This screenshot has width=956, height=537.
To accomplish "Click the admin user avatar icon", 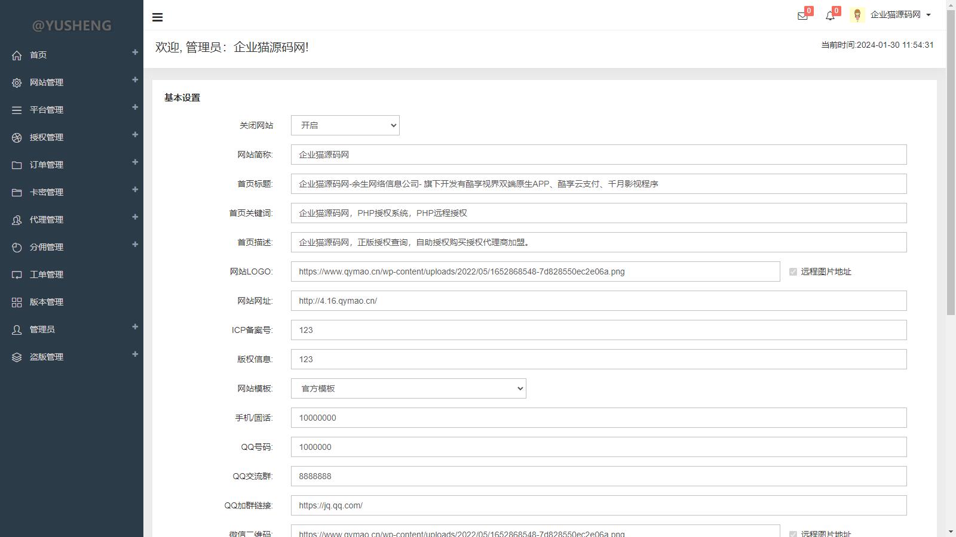I will pos(857,16).
